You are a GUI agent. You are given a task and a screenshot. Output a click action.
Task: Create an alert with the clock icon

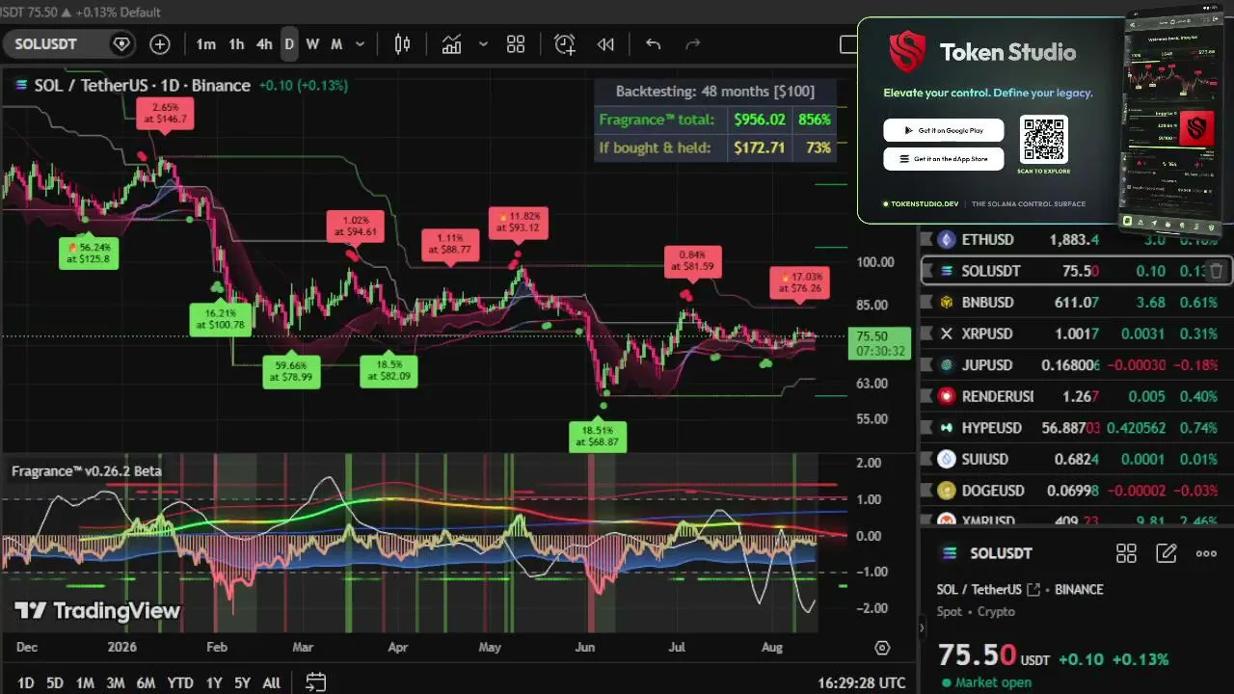[x=564, y=44]
